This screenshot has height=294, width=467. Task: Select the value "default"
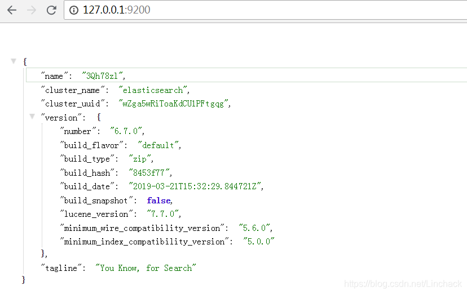[158, 145]
